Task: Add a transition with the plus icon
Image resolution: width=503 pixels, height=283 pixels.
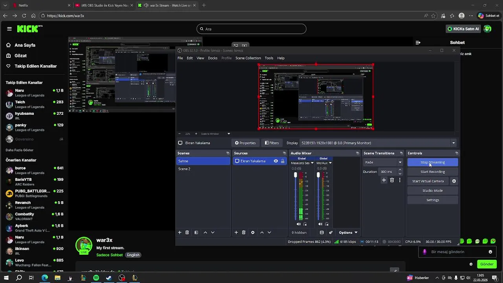Action: 384,180
